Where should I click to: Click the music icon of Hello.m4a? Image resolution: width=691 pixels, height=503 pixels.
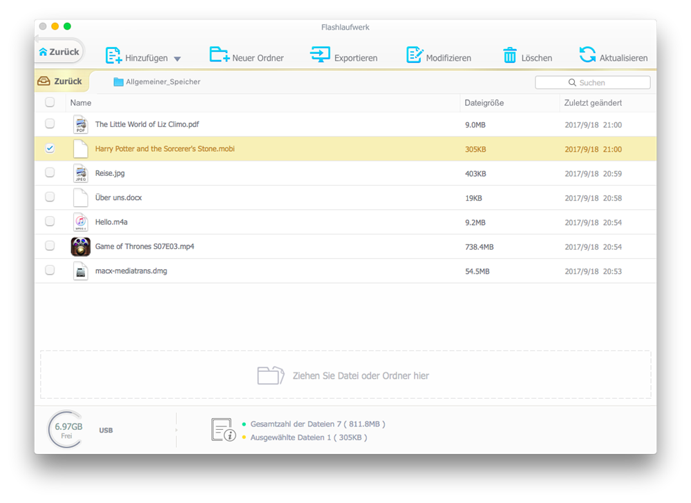click(81, 221)
